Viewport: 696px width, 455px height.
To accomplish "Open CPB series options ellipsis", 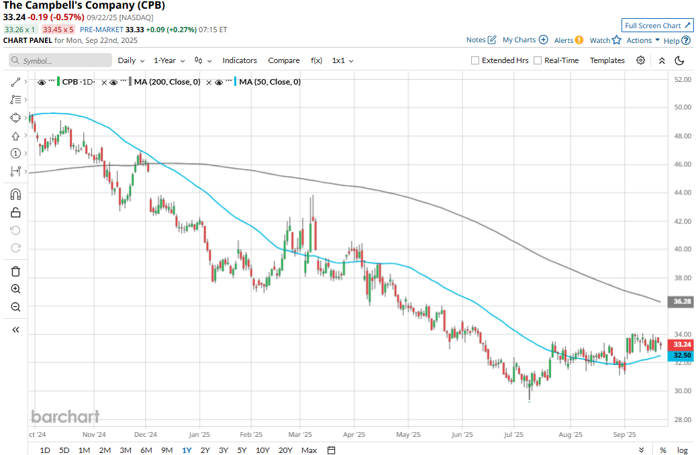I will (x=52, y=81).
